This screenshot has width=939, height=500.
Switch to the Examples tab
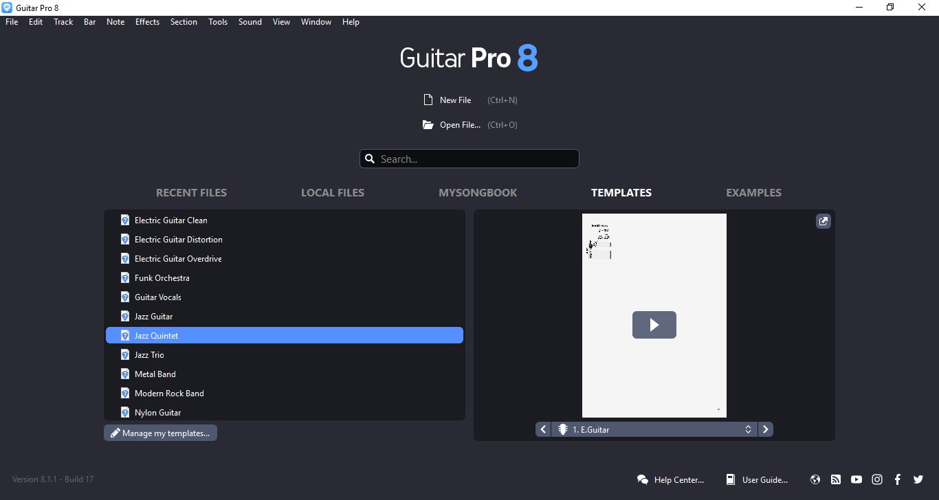(753, 193)
